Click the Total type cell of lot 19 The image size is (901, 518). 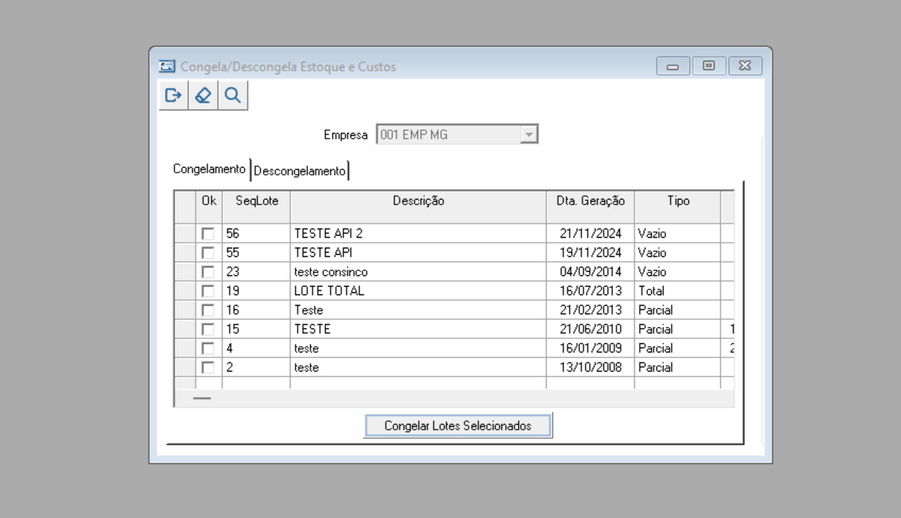coord(678,291)
